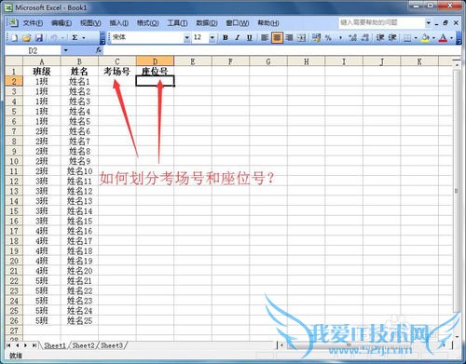Screen dimensions: 466x364
Task: Open the help search box dropdown arrow
Action: coord(429,22)
